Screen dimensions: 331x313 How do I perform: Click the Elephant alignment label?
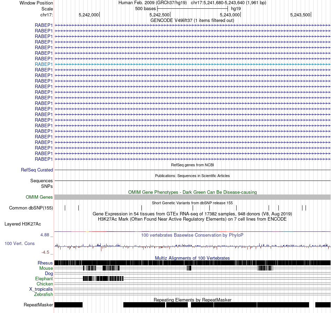44,278
